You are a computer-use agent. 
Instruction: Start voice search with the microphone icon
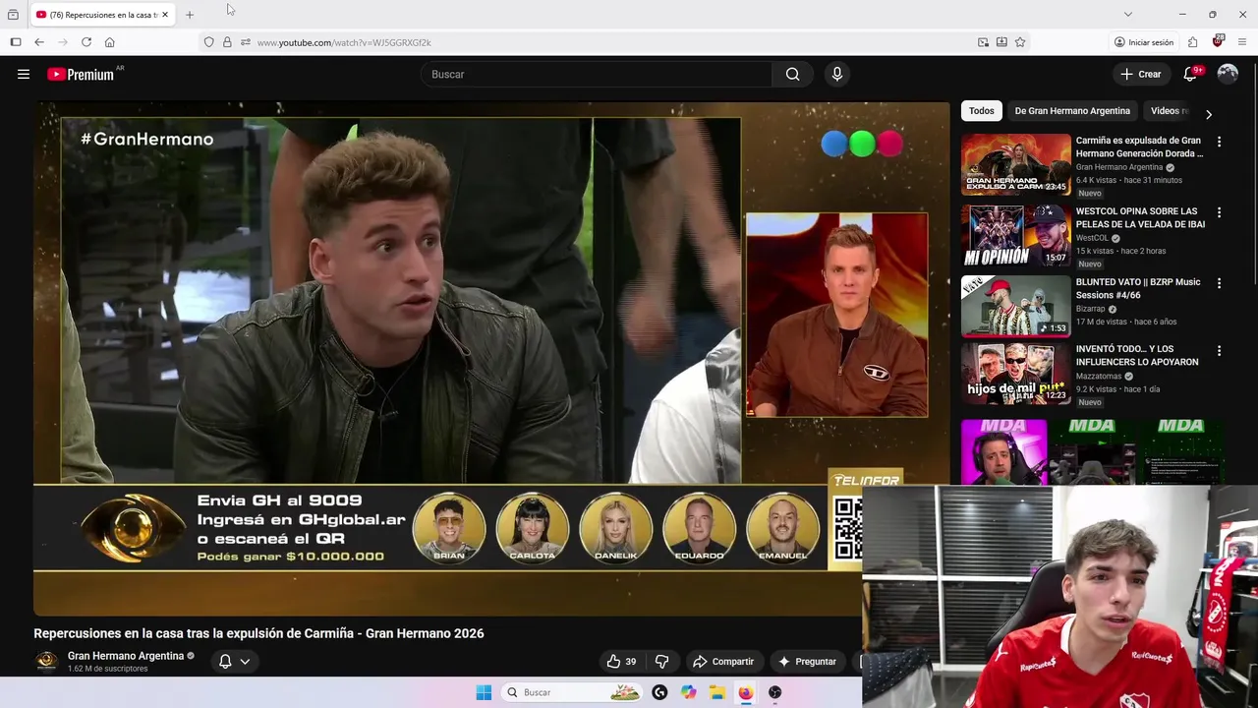click(x=836, y=74)
